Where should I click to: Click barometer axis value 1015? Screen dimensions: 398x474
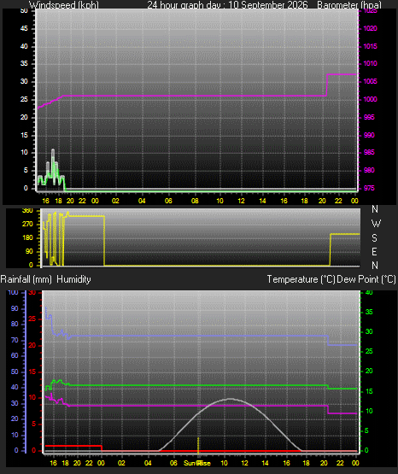(x=370, y=46)
